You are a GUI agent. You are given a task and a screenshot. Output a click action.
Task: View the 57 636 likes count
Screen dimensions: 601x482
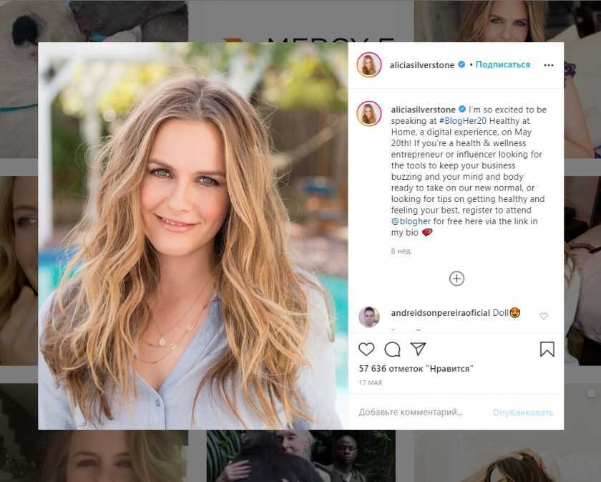click(x=416, y=369)
